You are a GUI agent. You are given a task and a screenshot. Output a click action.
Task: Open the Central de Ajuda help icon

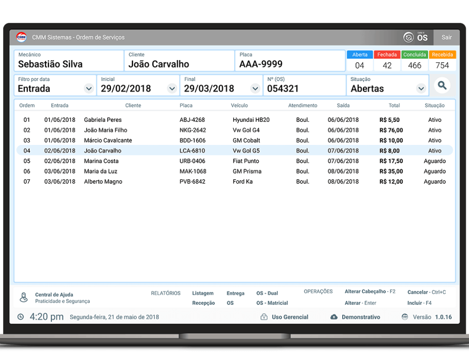pyautogui.click(x=24, y=297)
